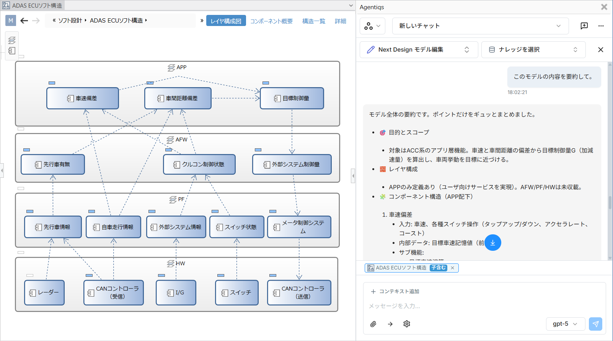Image resolution: width=613 pixels, height=341 pixels.
Task: Click the new chat icon button
Action: click(584, 26)
